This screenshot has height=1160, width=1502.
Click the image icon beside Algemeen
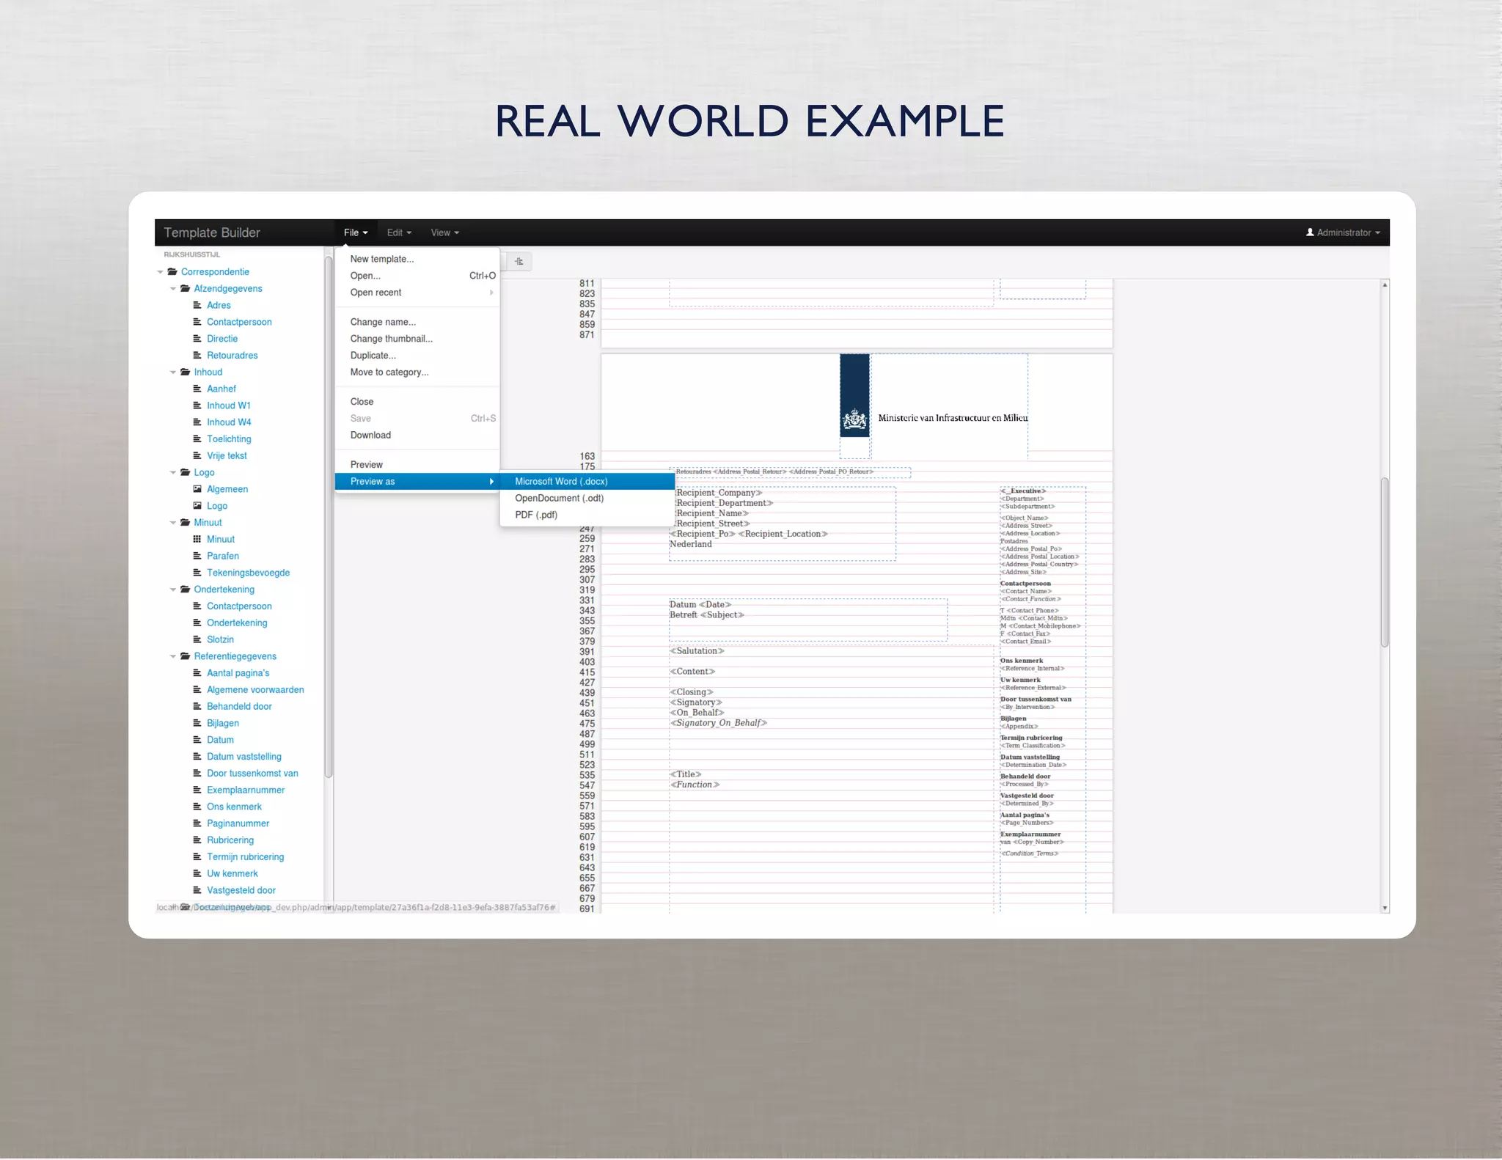pos(197,489)
